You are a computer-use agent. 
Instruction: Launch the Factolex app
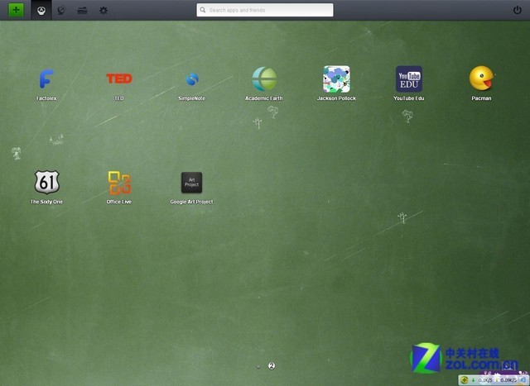point(46,79)
